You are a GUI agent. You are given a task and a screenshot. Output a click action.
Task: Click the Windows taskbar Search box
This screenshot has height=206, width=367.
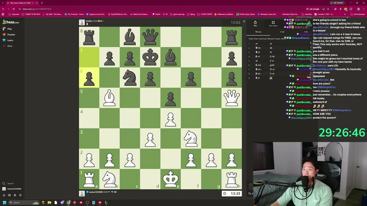[x=24, y=203]
